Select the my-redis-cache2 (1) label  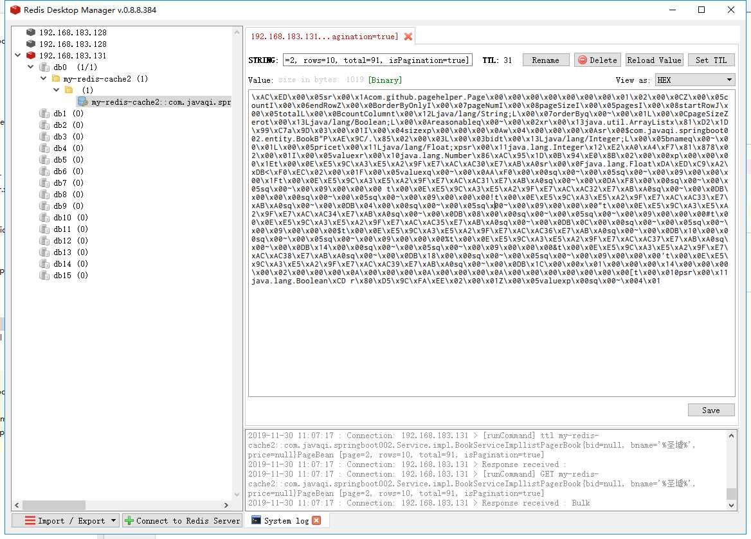click(x=105, y=78)
